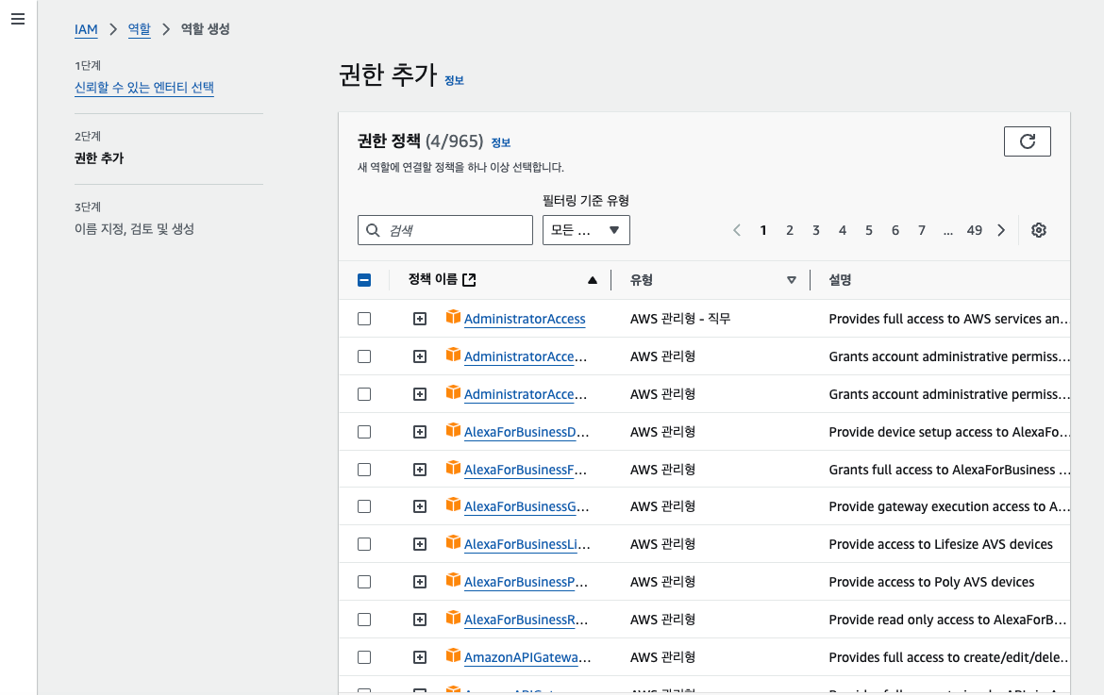Expand the AlexaForBusinessG… policy row
Viewport: 1104px width, 695px height.
[420, 506]
